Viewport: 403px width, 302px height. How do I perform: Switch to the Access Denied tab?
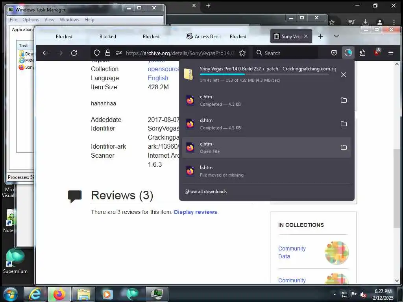203,37
